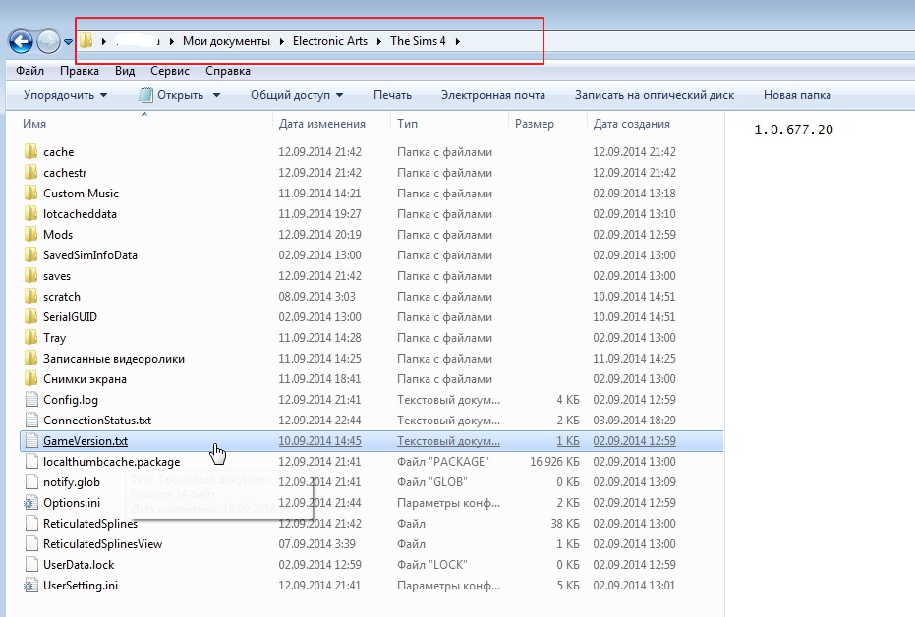This screenshot has height=617, width=915.
Task: Click the Forward navigation arrow button
Action: (48, 41)
